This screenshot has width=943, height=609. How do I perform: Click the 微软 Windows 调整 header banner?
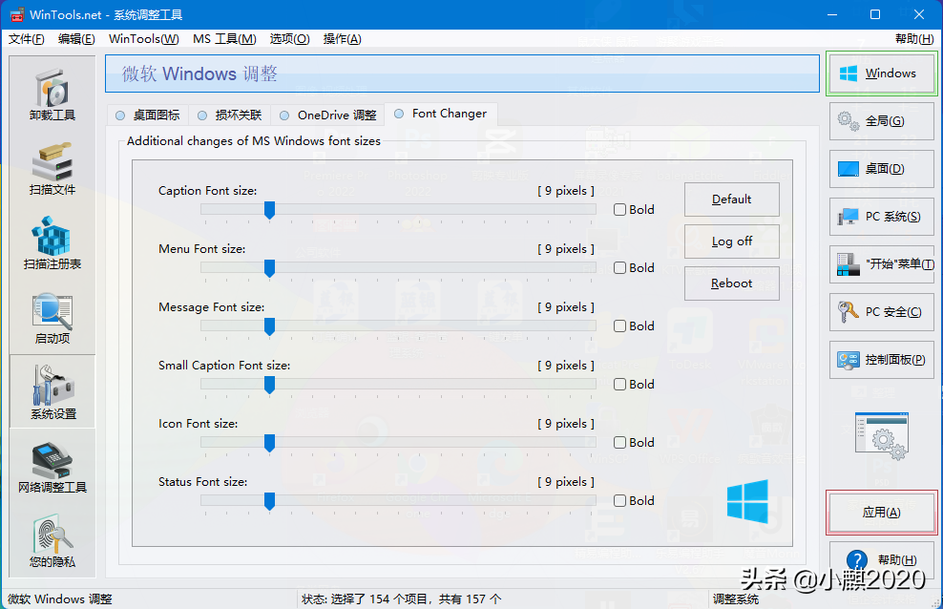click(462, 73)
